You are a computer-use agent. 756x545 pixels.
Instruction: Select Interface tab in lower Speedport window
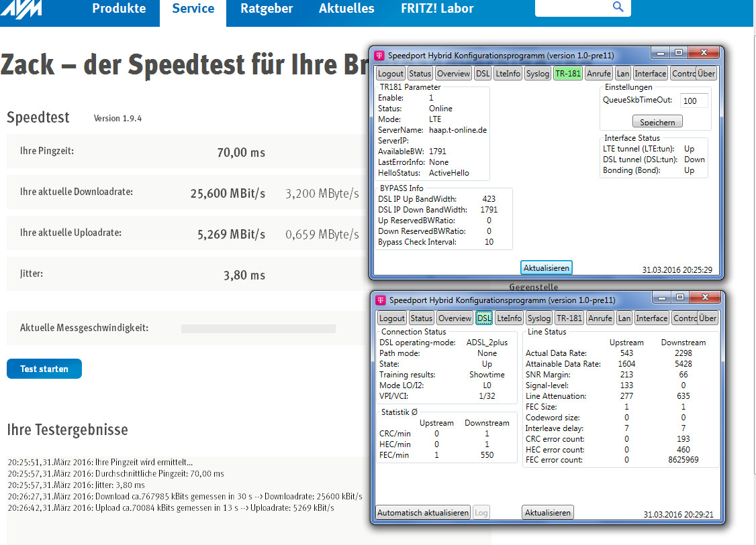(652, 318)
